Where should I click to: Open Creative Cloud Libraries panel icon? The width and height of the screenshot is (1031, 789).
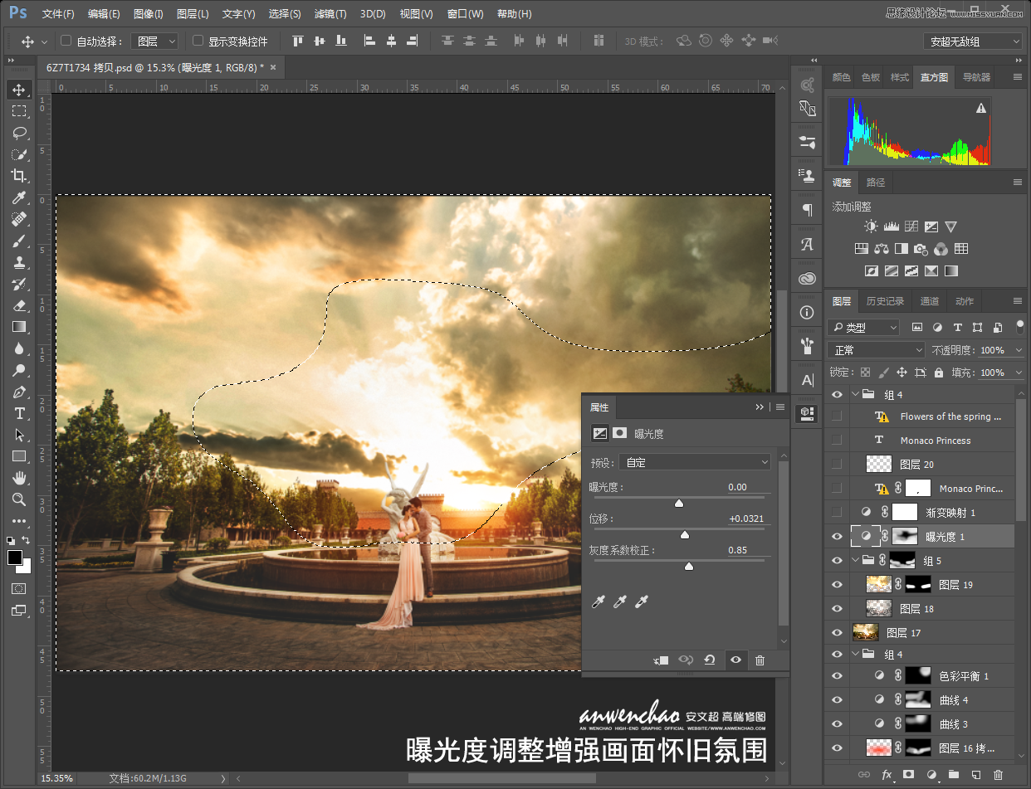coord(807,279)
